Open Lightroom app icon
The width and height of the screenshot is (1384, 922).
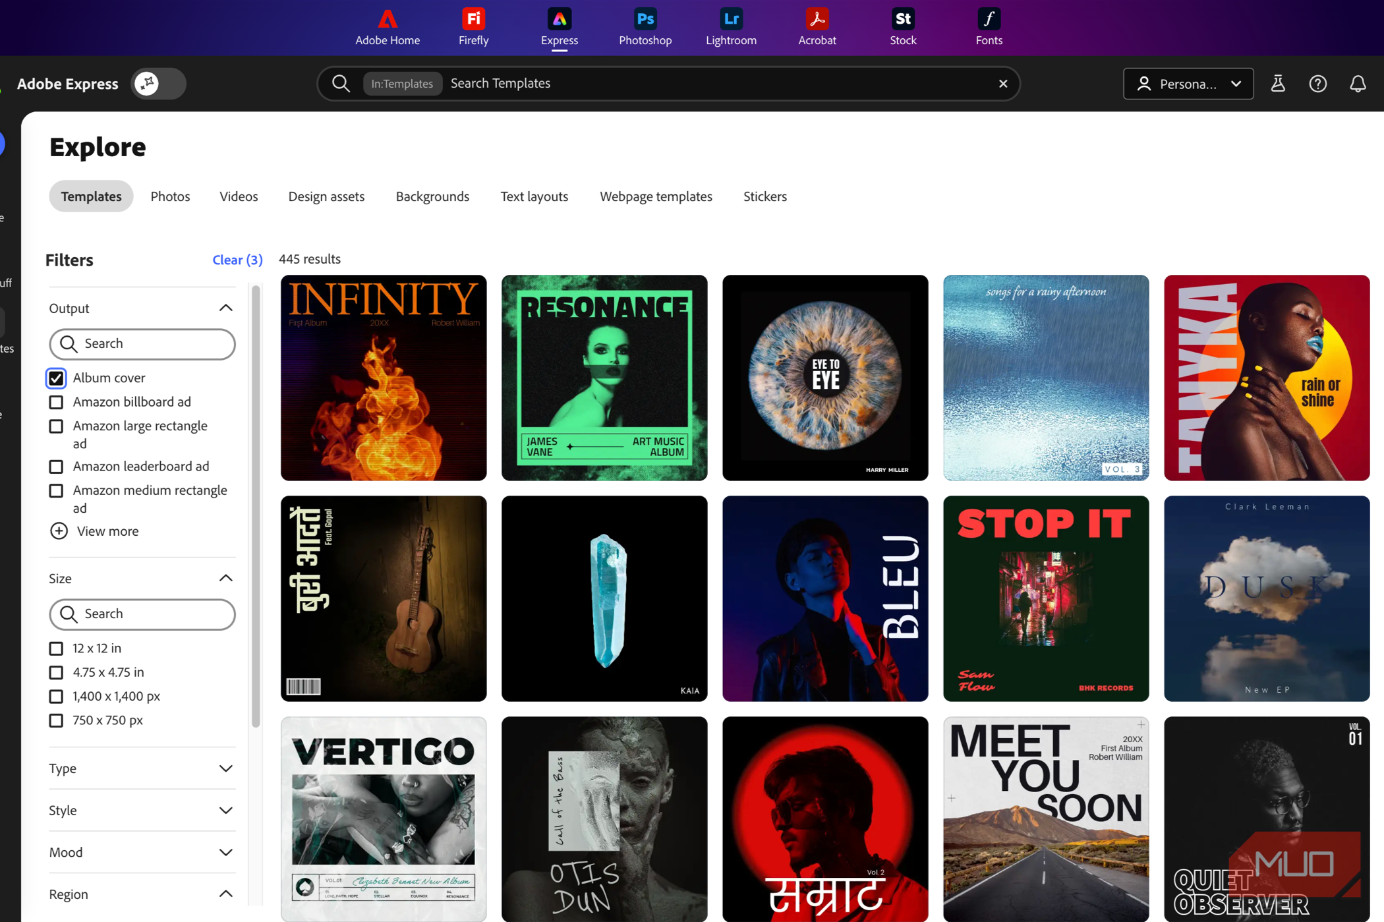731,27
